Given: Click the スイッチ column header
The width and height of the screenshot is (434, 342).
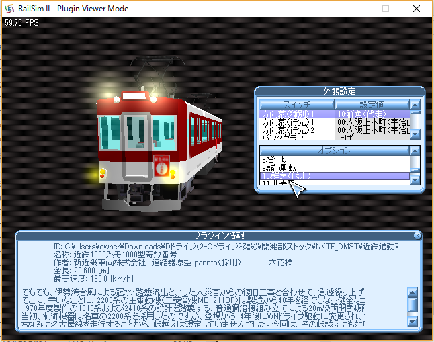Looking at the screenshot, I should coord(297,105).
